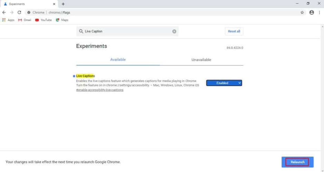
Task: Select the Available tab
Action: coord(118,60)
